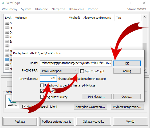Open the Pliki-klucze keyfiles dialog
This screenshot has width=150, height=128.
pos(97,96)
